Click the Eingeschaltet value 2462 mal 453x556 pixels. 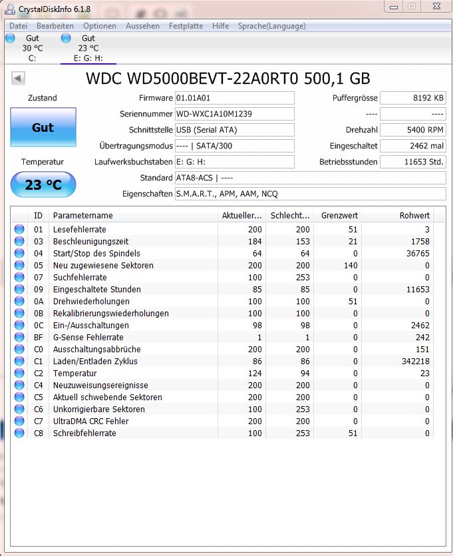pos(413,146)
